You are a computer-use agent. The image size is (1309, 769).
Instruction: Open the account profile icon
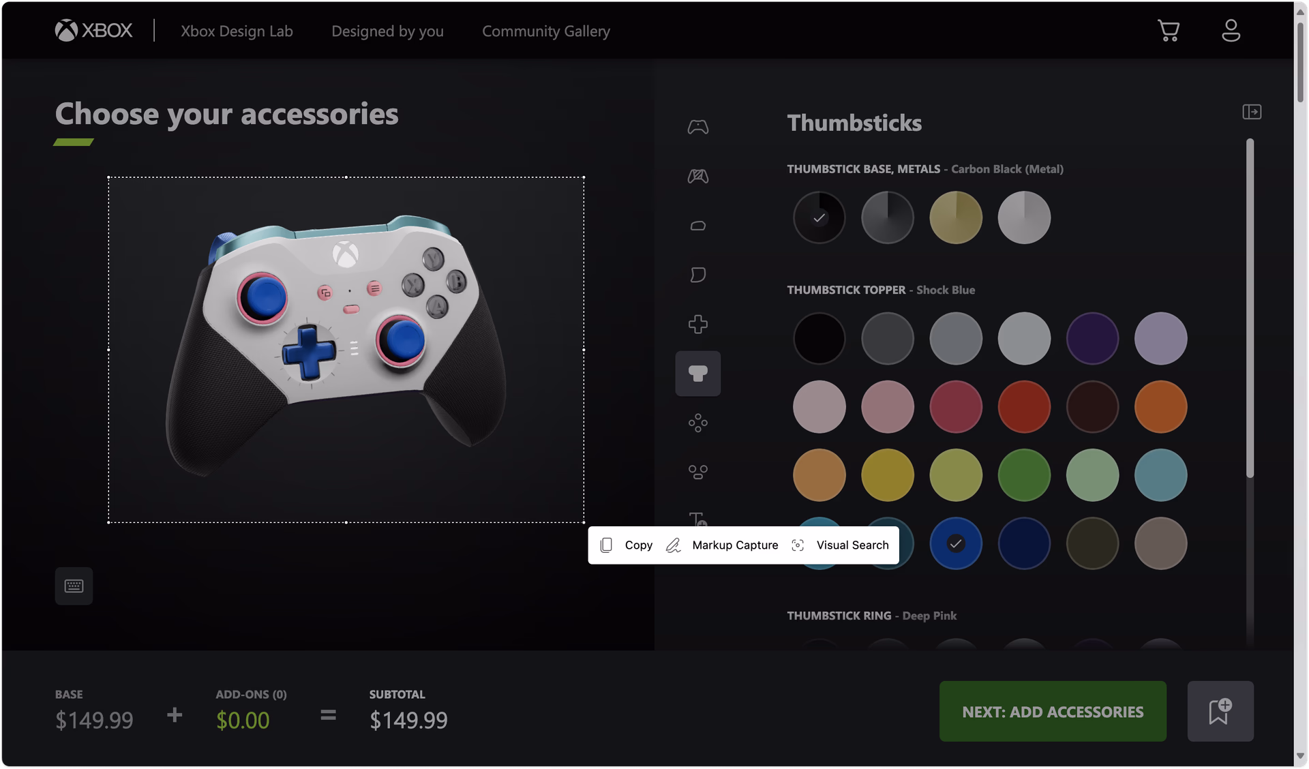(1231, 31)
